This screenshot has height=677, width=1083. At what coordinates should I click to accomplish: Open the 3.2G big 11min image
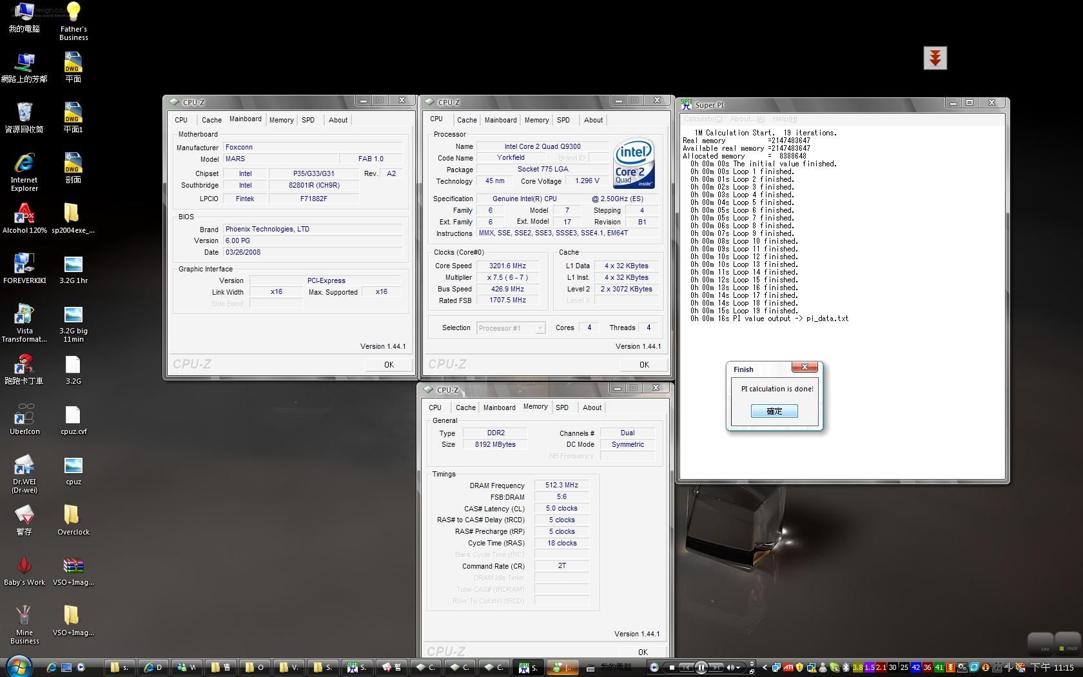coord(73,323)
